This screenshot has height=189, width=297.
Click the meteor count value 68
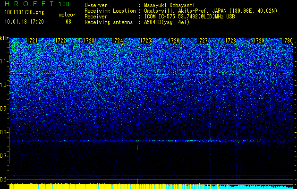[68, 22]
